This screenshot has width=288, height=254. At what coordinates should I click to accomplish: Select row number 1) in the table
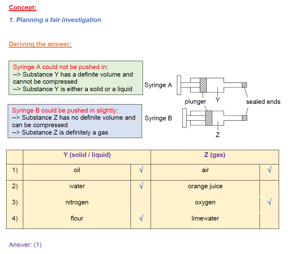pyautogui.click(x=15, y=170)
